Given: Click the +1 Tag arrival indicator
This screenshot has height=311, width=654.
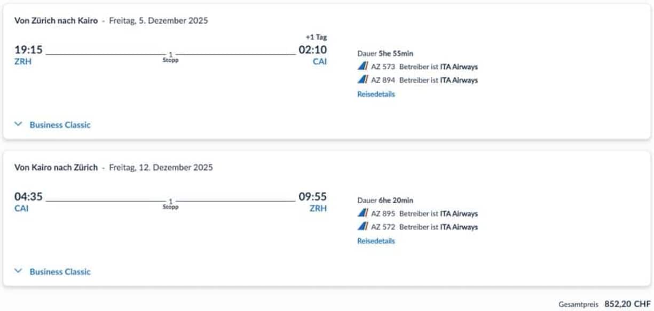Looking at the screenshot, I should click(x=316, y=37).
